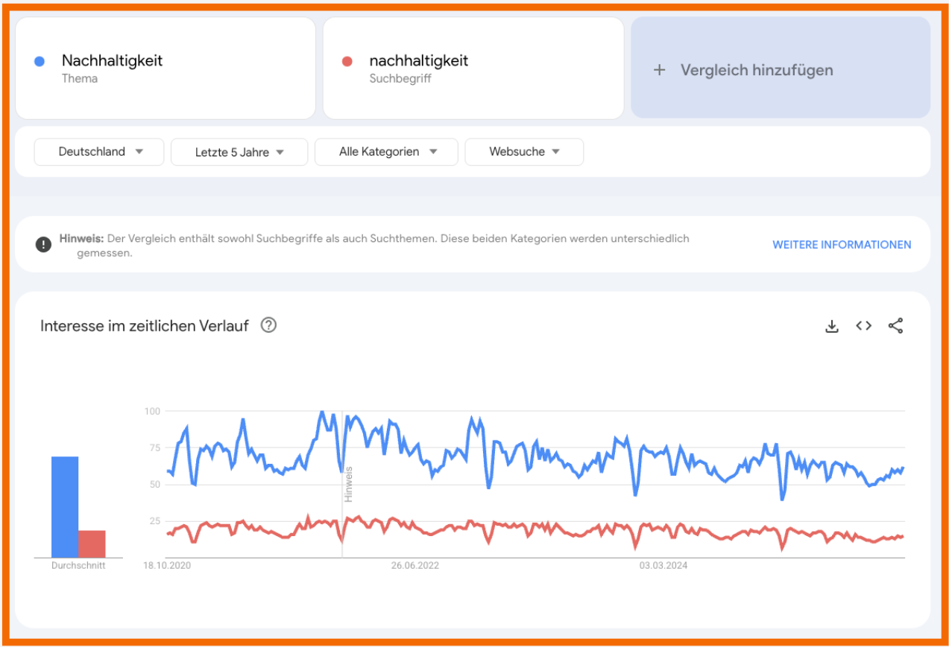The width and height of the screenshot is (949, 647).
Task: Click the exclamation warning icon beside Hinweis
Action: (44, 244)
